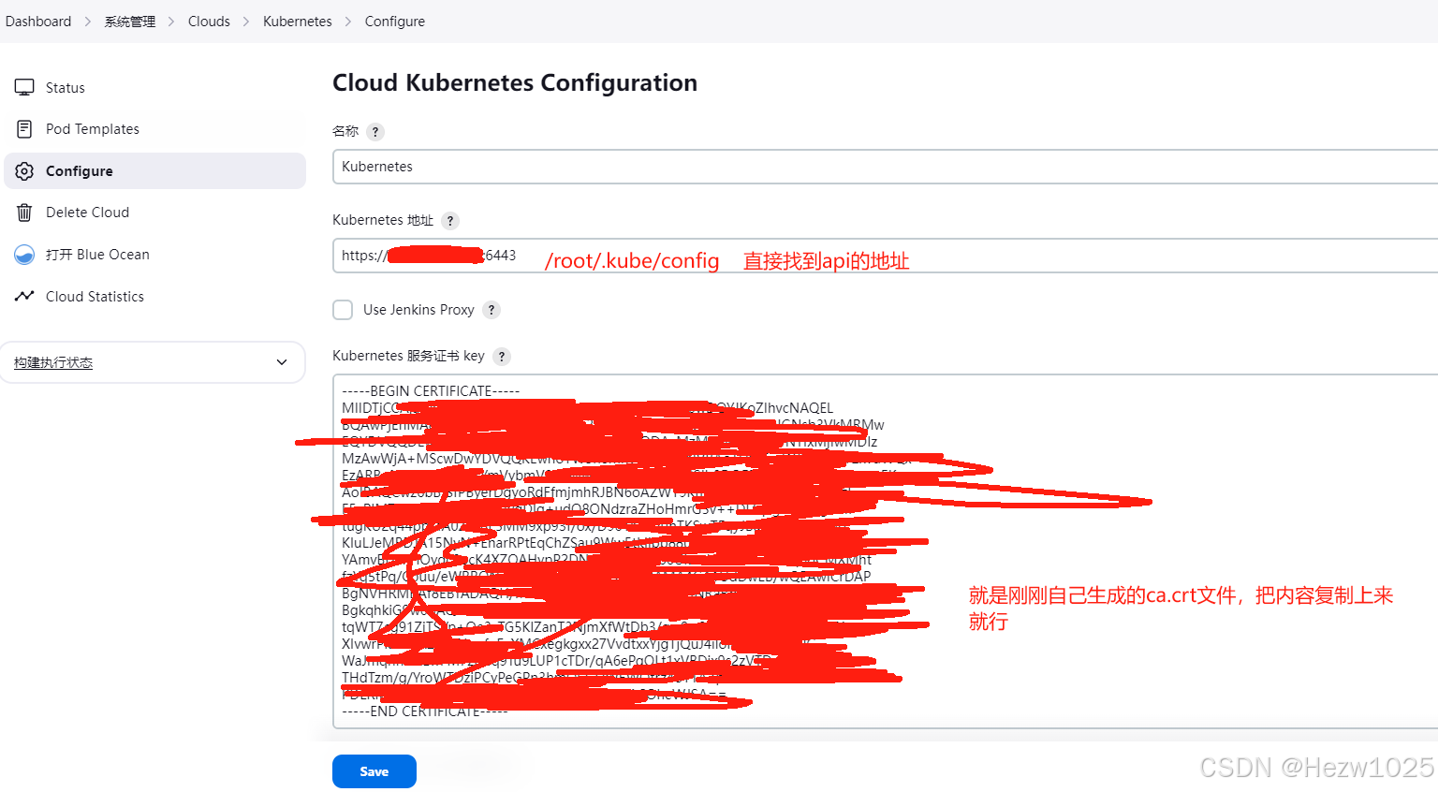Open the Clouds breadcrumb
The image size is (1438, 792).
click(209, 22)
